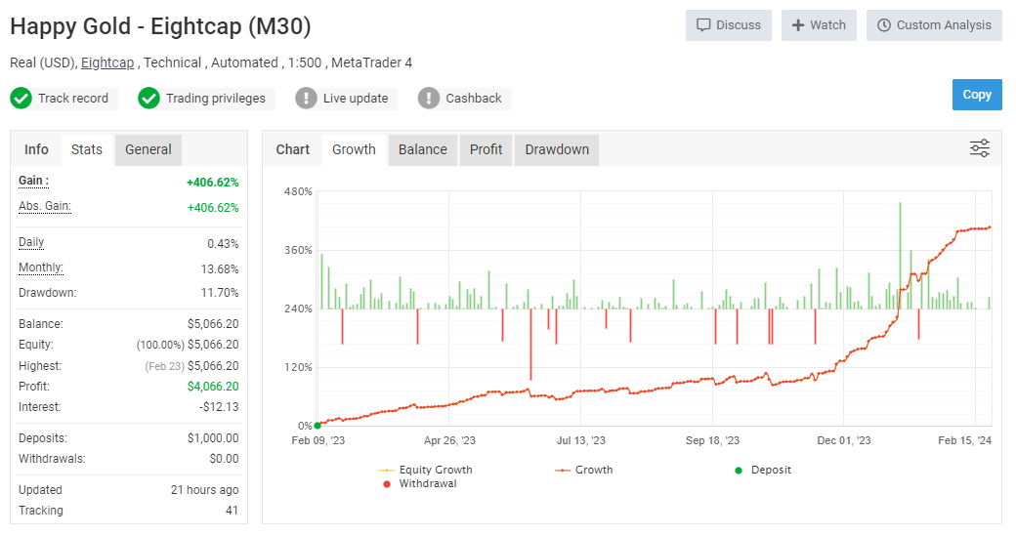Click the plus icon on Watch
This screenshot has height=535, width=1016.
pyautogui.click(x=798, y=25)
